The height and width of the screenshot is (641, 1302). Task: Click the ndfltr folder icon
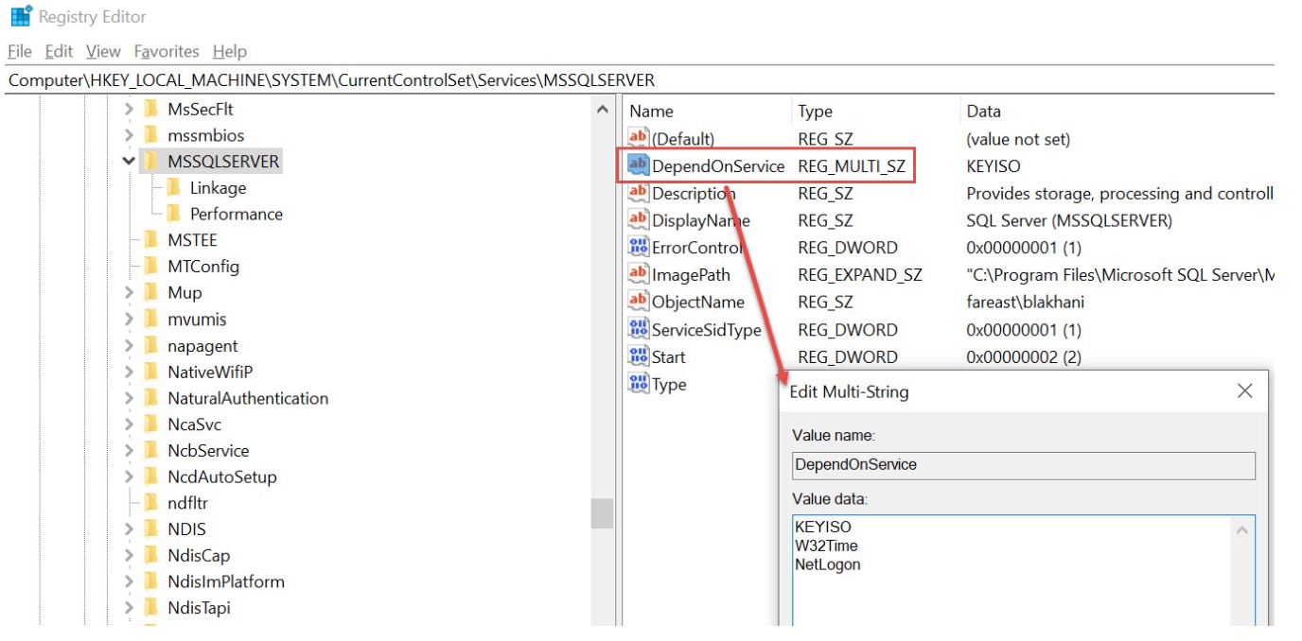pyautogui.click(x=150, y=503)
